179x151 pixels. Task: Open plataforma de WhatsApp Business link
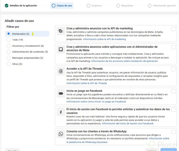pyautogui.click(x=87, y=142)
